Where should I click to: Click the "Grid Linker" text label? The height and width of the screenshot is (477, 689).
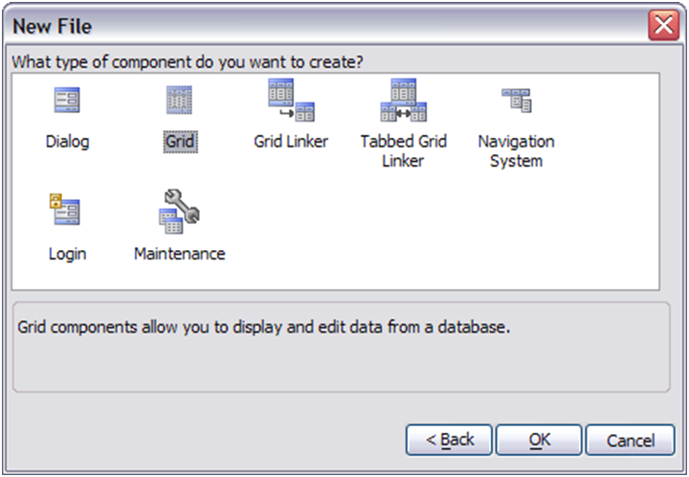(291, 142)
